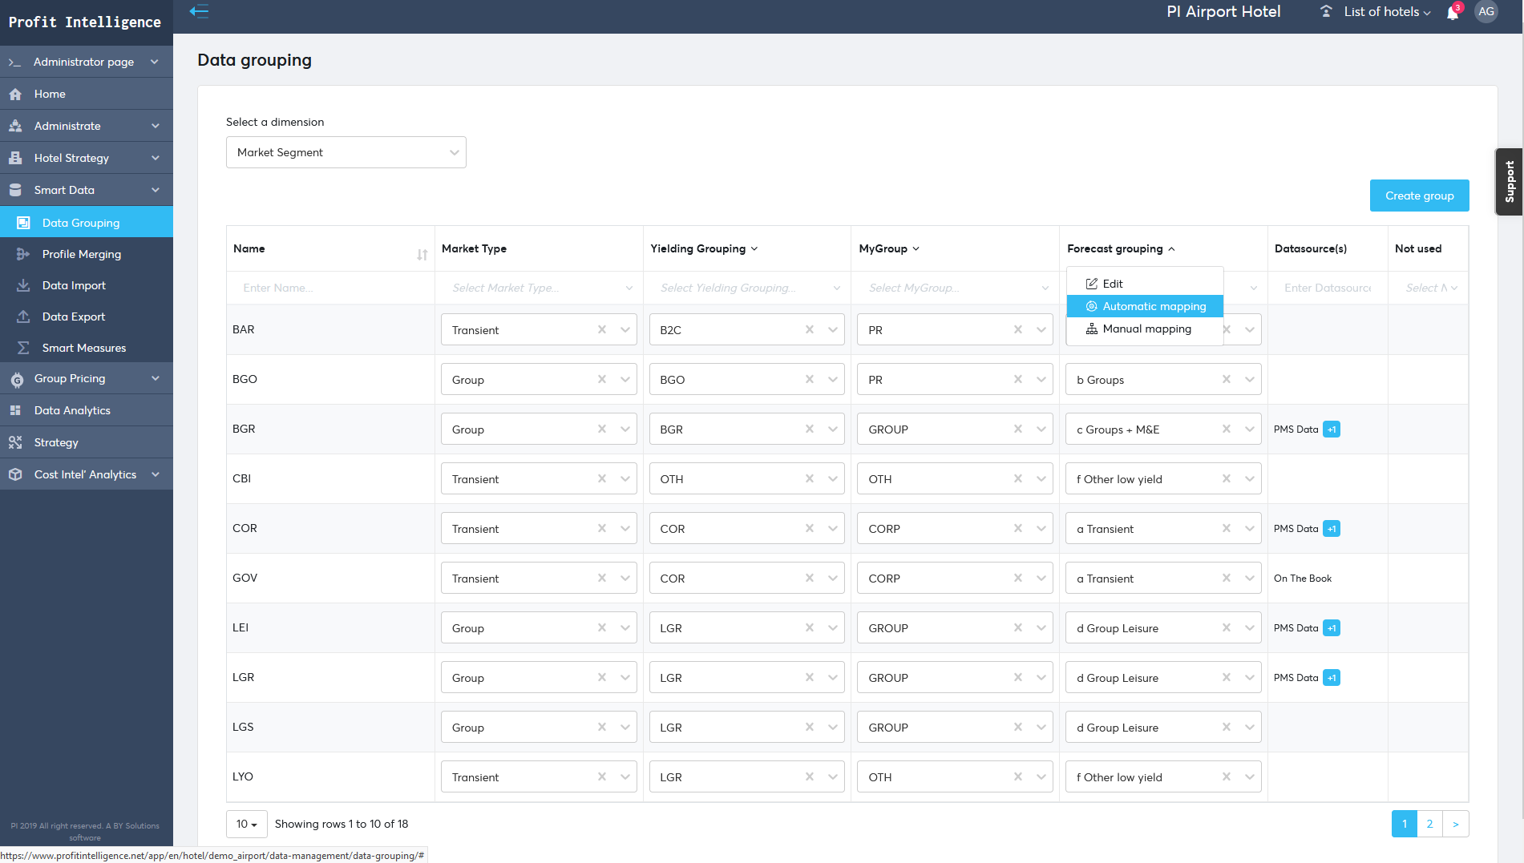
Task: Open the Support side tab
Action: coord(1509,182)
